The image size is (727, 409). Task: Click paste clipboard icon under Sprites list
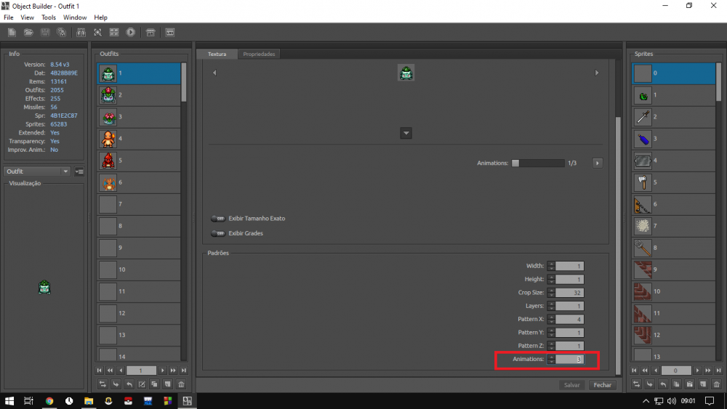pos(690,384)
